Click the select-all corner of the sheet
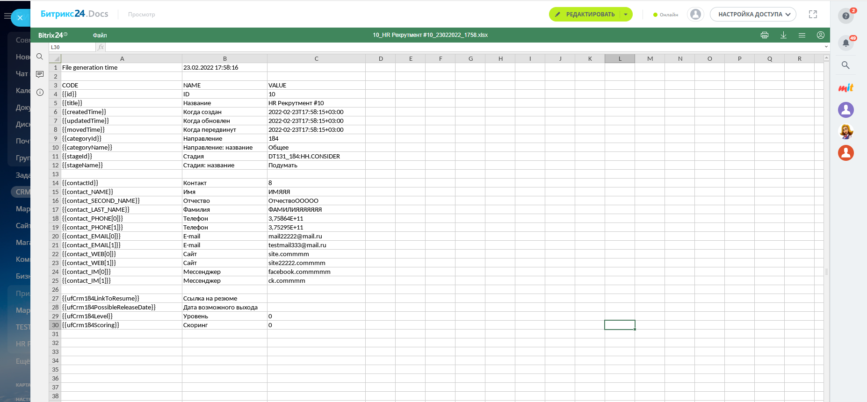 point(55,58)
